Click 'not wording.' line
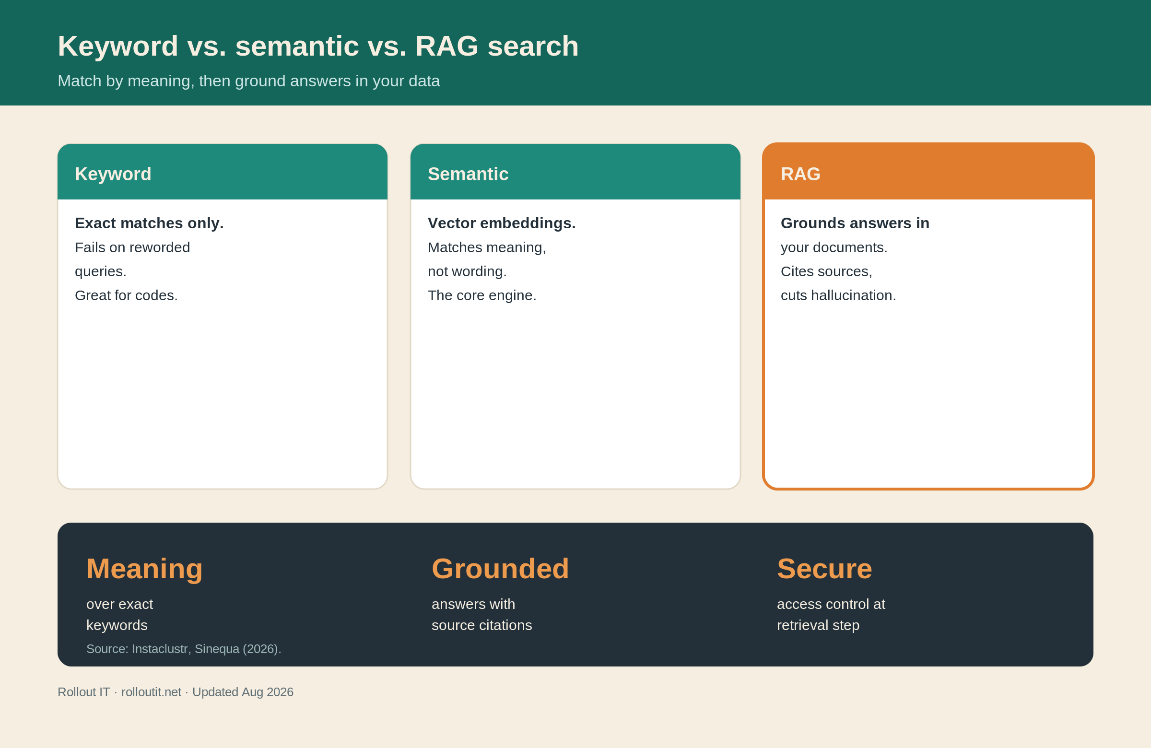Viewport: 1151px width, 748px height. tap(467, 271)
